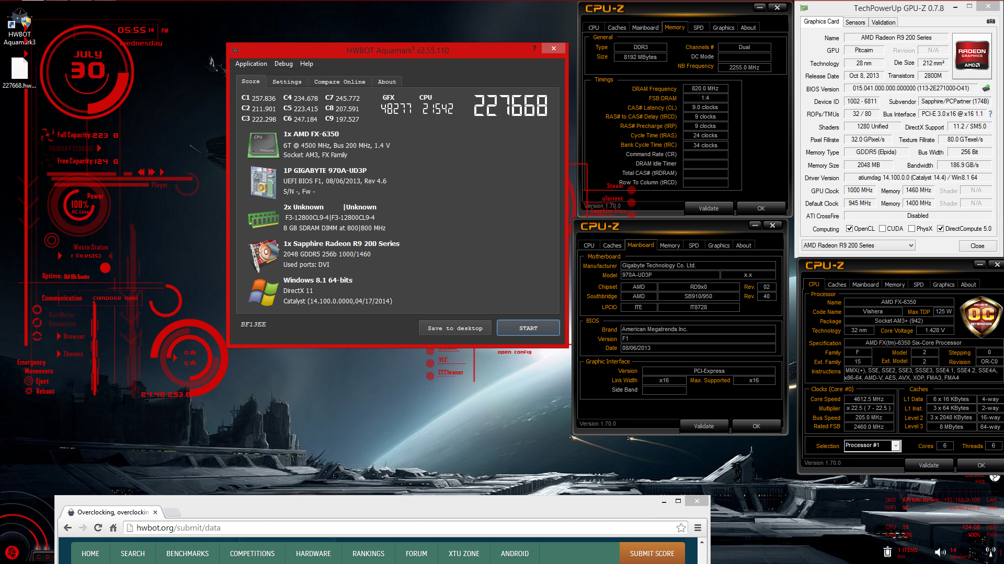The image size is (1004, 564).
Task: Click the START benchmark button
Action: tap(528, 328)
